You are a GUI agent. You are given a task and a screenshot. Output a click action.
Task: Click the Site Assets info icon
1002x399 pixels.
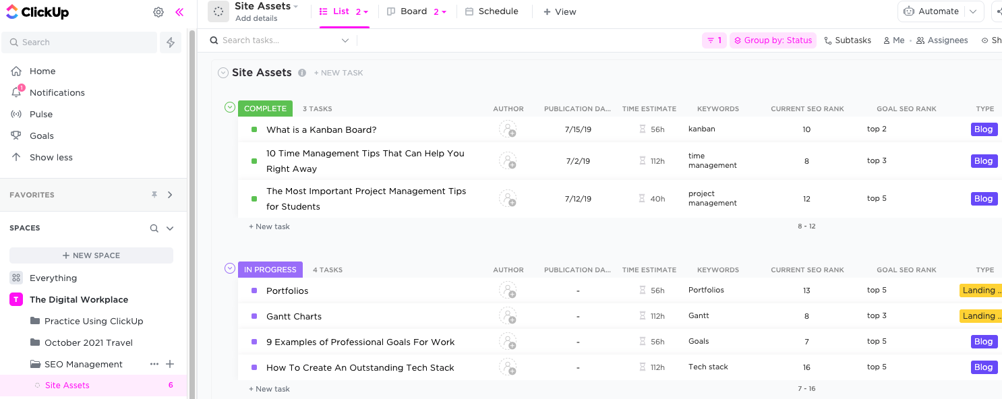coord(302,73)
